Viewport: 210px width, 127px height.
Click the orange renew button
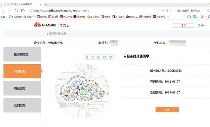[x=167, y=110]
